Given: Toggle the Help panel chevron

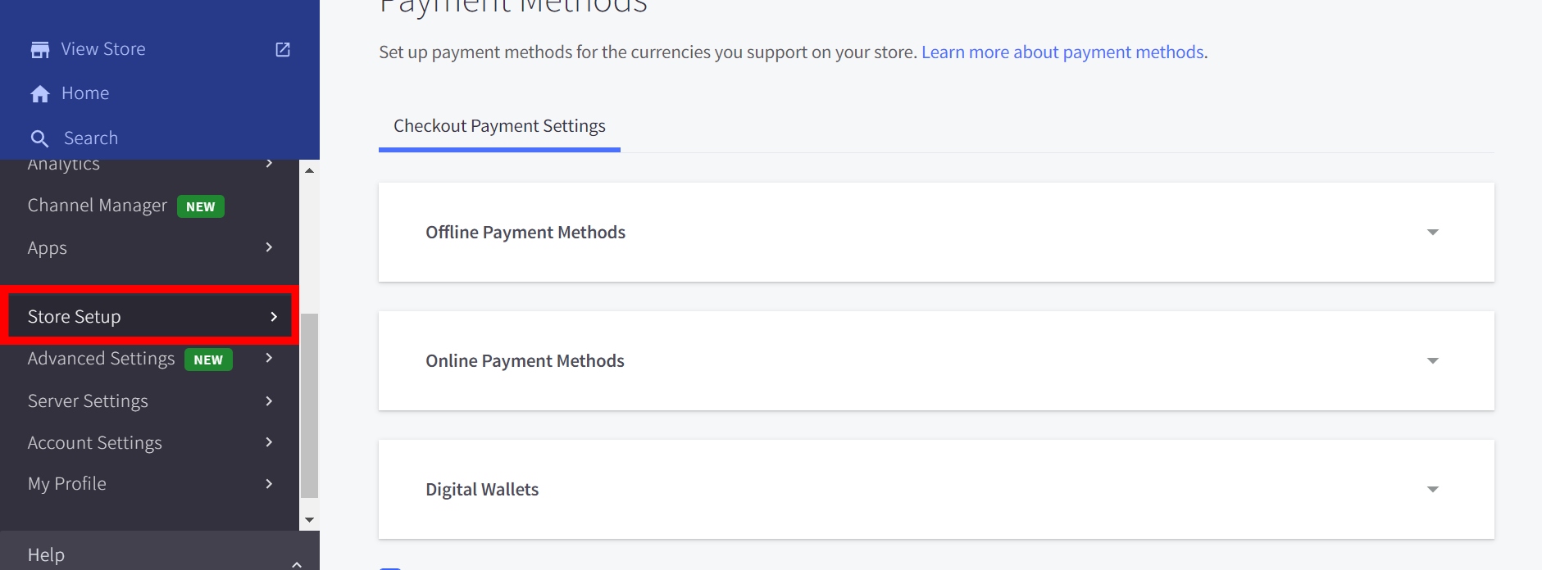Looking at the screenshot, I should (297, 563).
